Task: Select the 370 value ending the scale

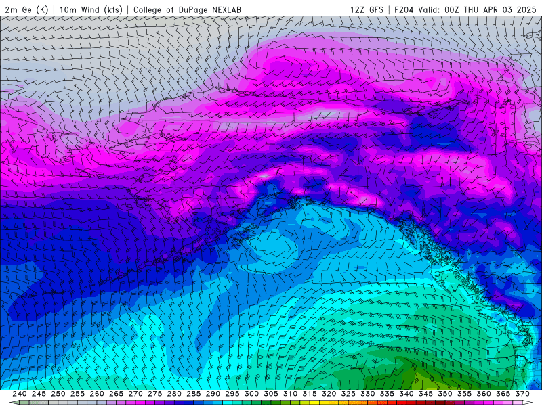Action: [522, 394]
